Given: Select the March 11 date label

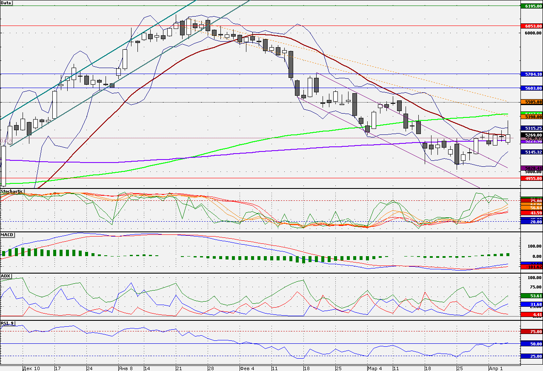Looking at the screenshot, I should 396,368.
